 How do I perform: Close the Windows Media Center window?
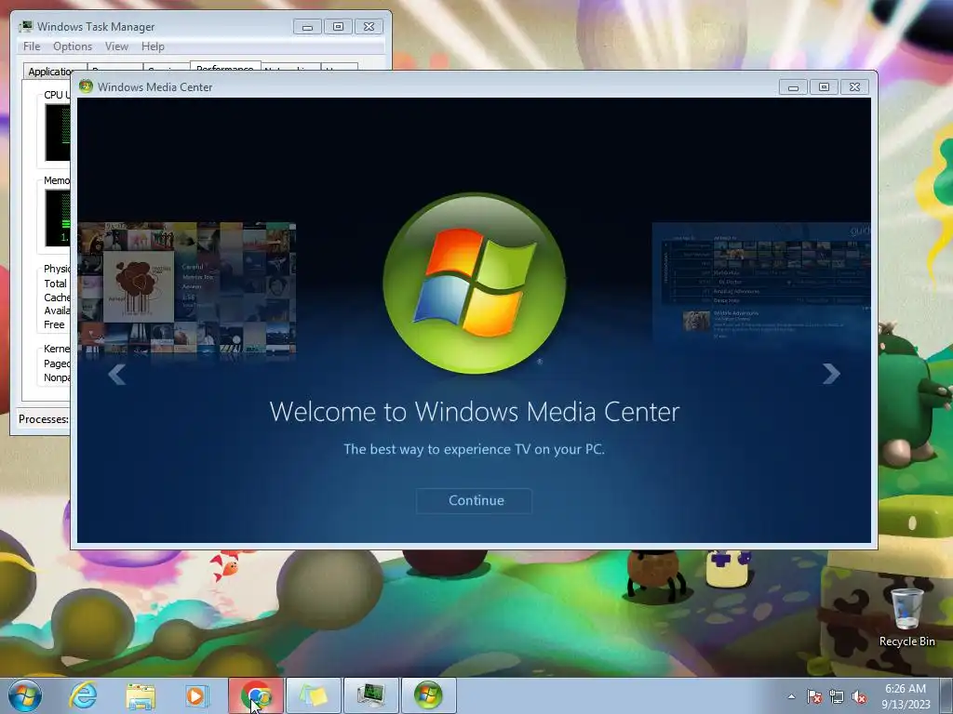854,87
